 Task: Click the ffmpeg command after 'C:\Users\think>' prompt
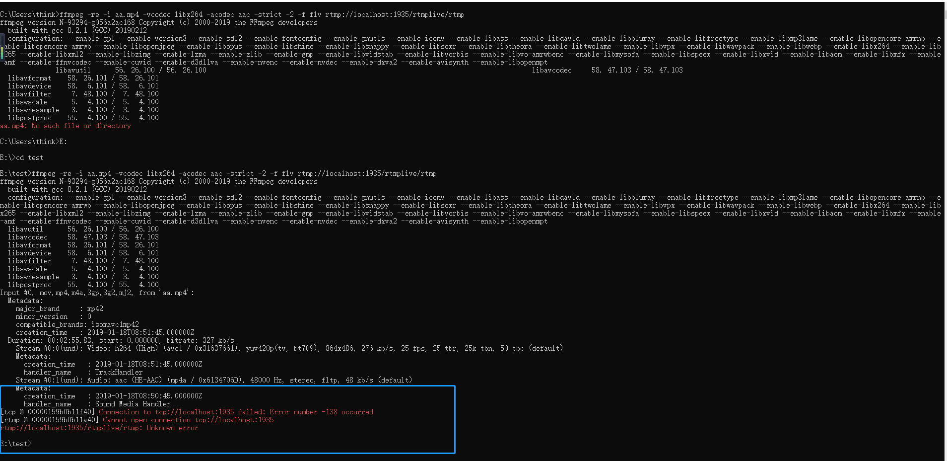(262, 14)
